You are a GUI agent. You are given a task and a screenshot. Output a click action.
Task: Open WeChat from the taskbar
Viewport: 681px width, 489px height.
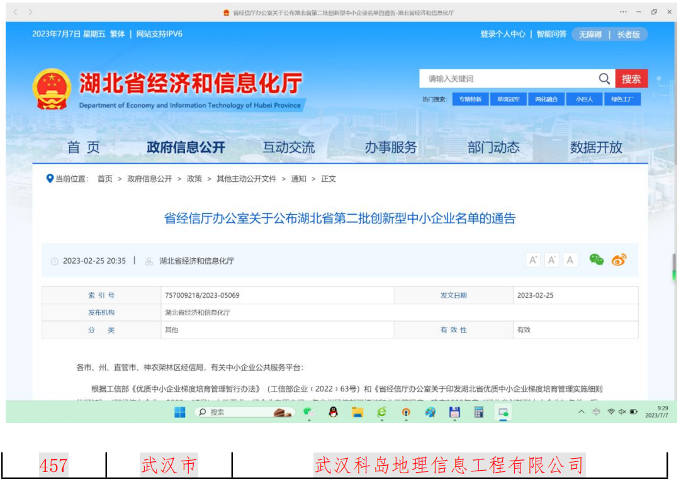click(x=308, y=412)
